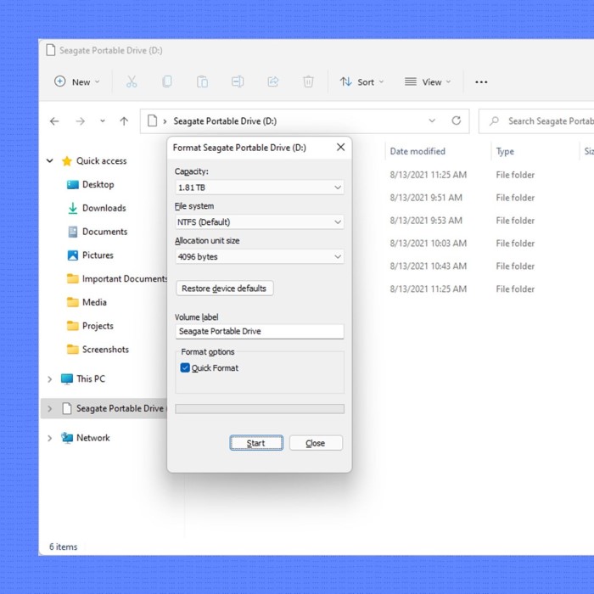The image size is (594, 594).
Task: Open the Sort options menu
Action: point(361,81)
